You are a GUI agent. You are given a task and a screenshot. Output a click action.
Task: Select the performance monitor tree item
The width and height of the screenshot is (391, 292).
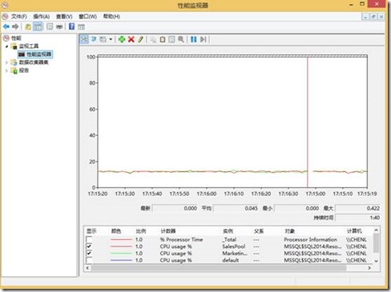tap(35, 54)
